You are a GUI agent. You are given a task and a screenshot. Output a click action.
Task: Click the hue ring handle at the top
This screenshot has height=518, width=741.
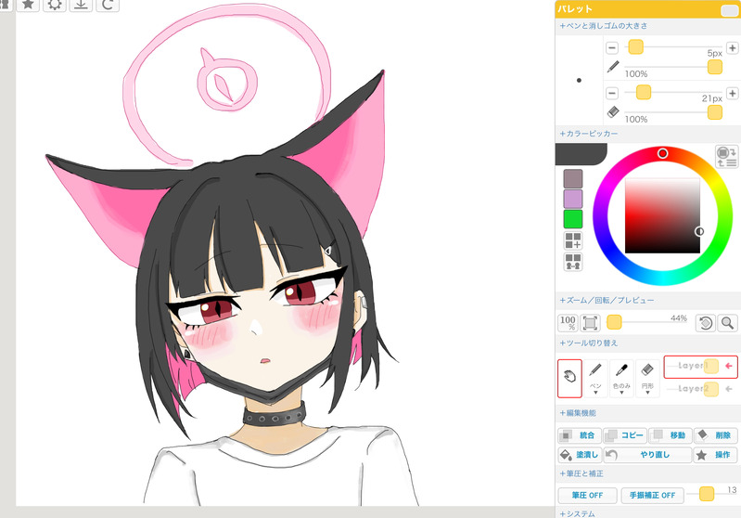tap(662, 153)
